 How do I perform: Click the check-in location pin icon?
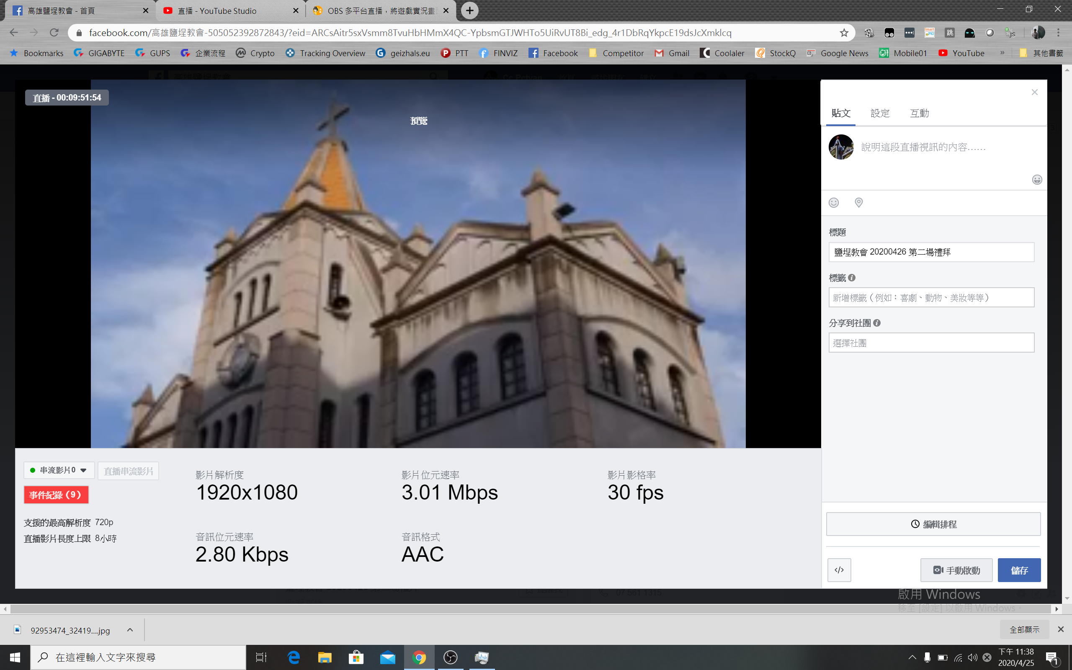click(858, 203)
